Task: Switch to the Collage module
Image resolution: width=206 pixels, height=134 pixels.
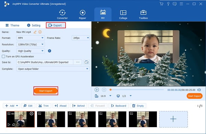Action: pyautogui.click(x=123, y=14)
